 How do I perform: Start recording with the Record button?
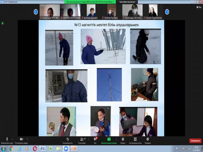click(122, 139)
